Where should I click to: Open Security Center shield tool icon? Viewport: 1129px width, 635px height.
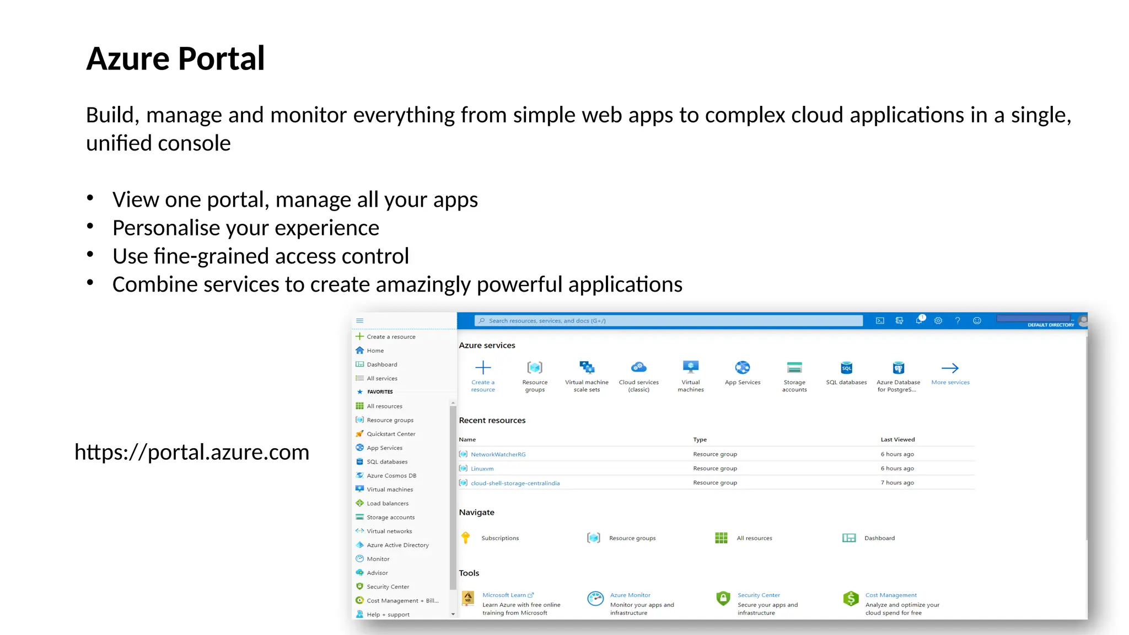click(723, 599)
